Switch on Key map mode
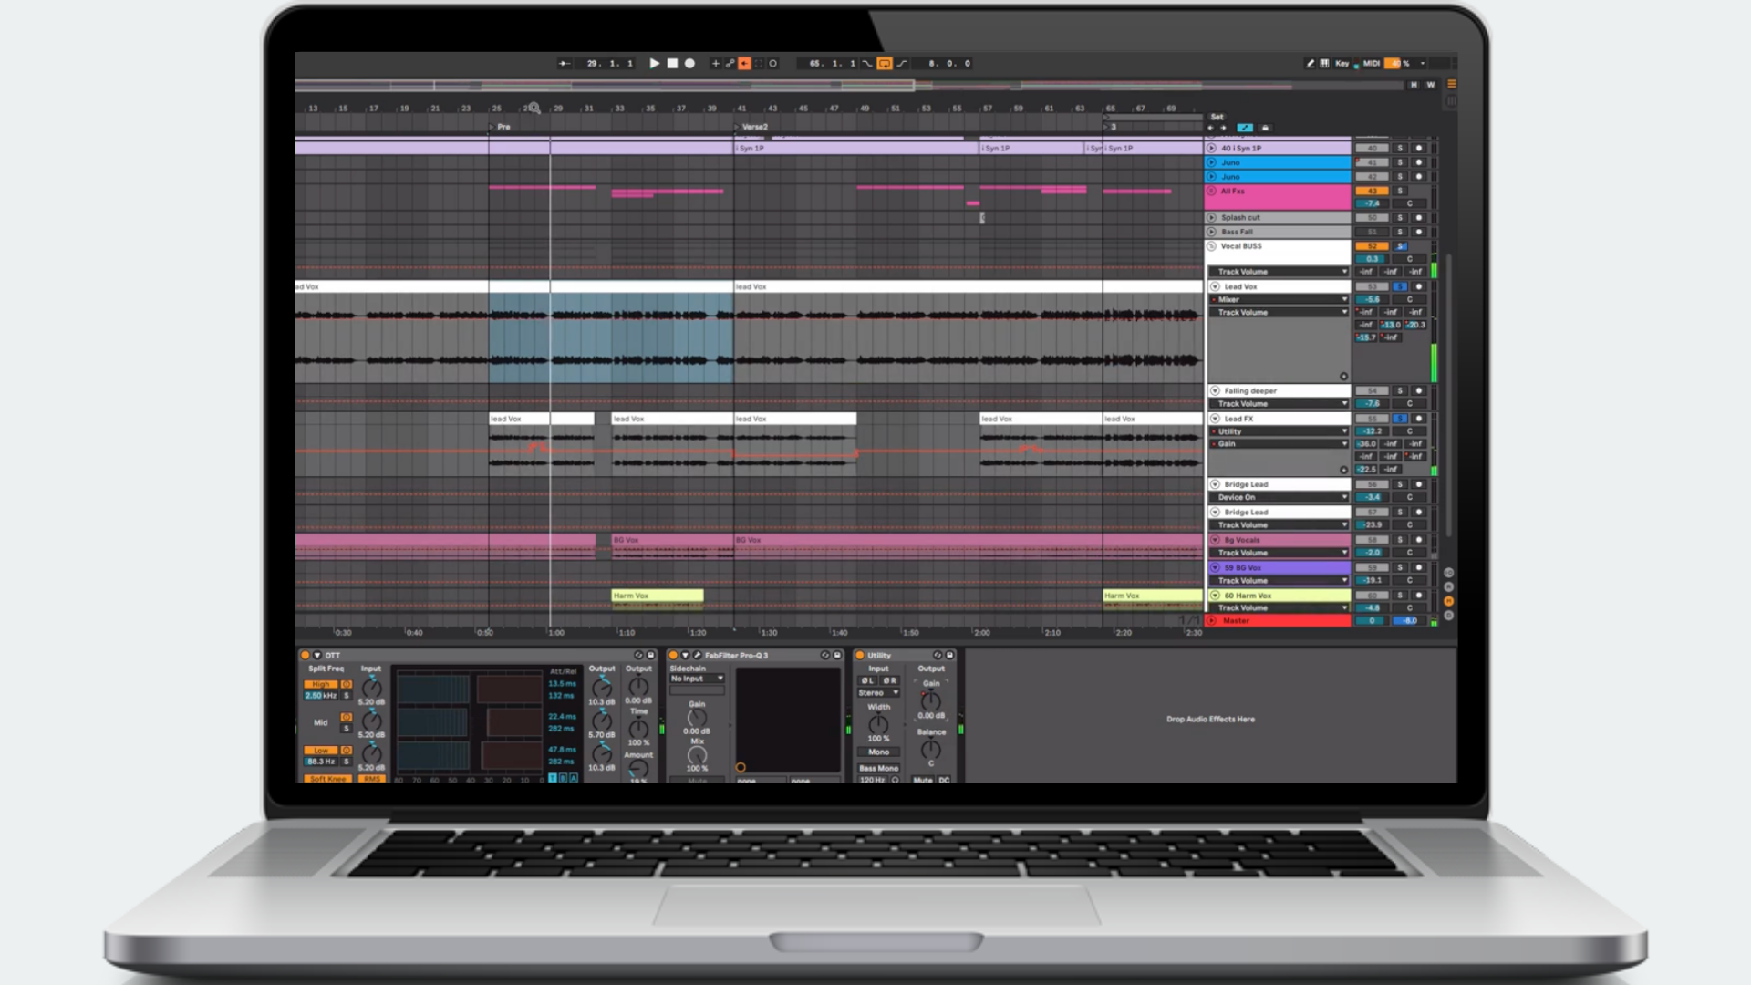Screen dimensions: 1751x985 [x=1342, y=64]
